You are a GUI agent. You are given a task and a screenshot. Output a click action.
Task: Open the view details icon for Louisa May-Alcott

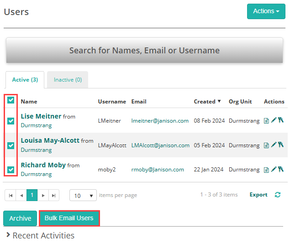tap(267, 145)
